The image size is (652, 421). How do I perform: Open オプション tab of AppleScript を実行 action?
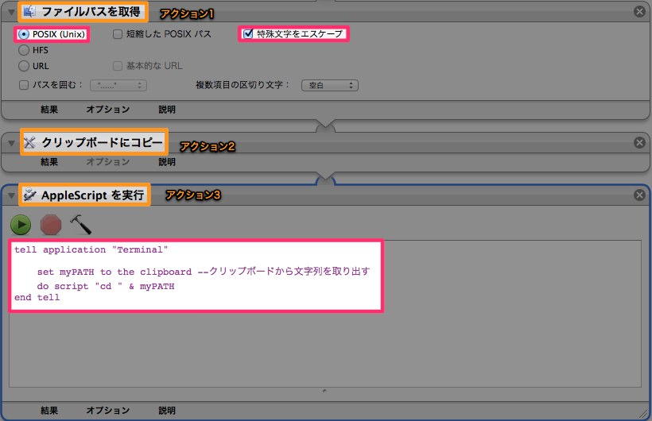pos(107,410)
